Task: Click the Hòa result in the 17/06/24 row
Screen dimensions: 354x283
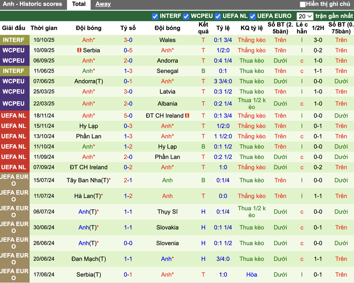Action: (x=252, y=275)
